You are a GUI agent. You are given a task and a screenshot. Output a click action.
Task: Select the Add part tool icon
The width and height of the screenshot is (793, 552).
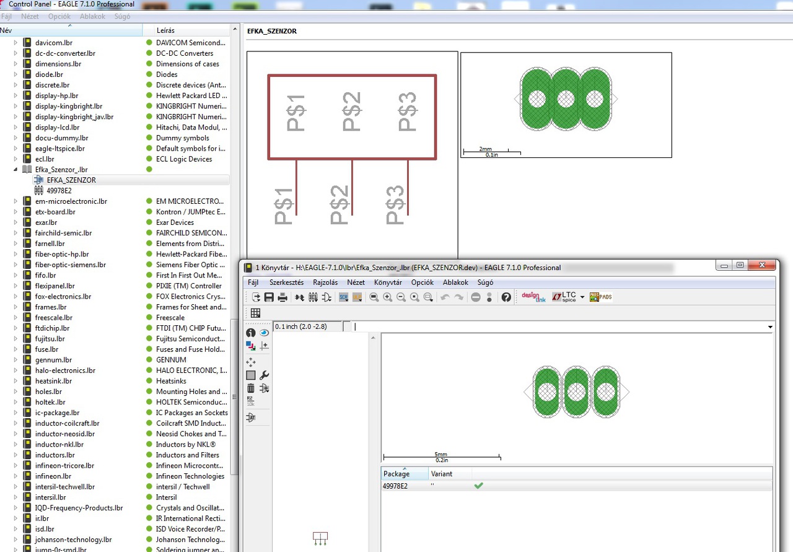264,388
